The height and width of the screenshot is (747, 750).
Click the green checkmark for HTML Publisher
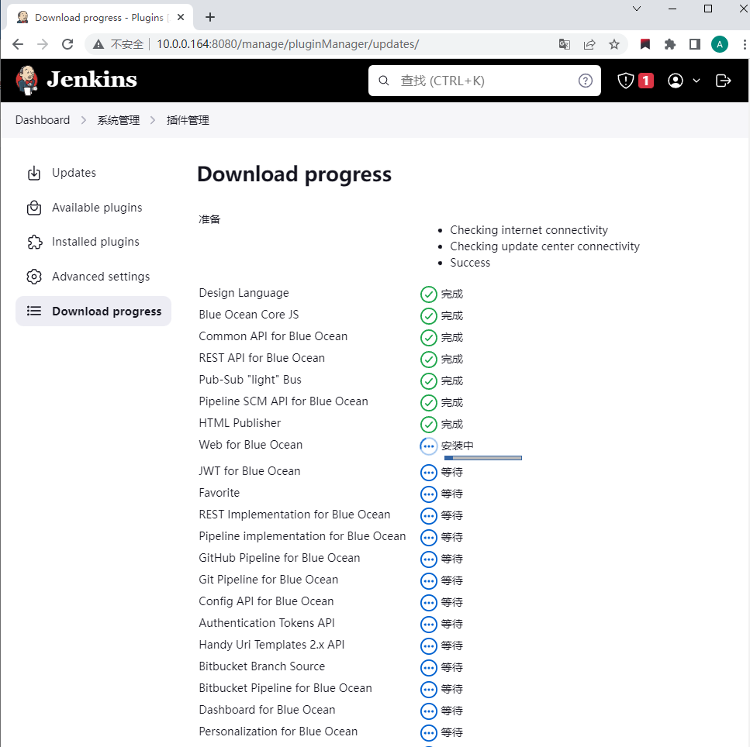click(x=429, y=425)
